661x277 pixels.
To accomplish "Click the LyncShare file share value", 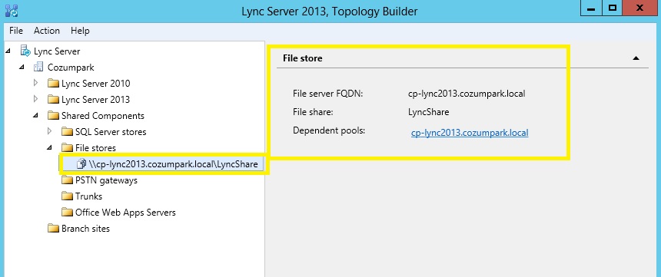I will click(428, 112).
